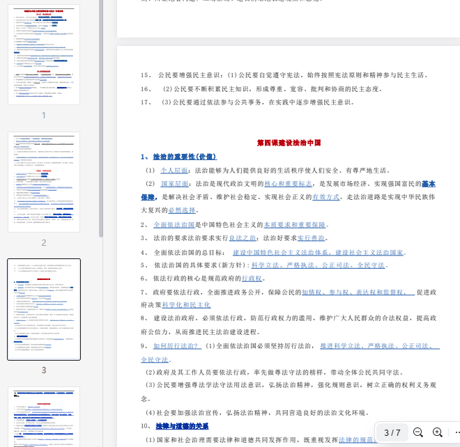Select the highlighted page 3 thumbnail
Image resolution: width=460 pixels, height=447 pixels.
click(x=43, y=309)
